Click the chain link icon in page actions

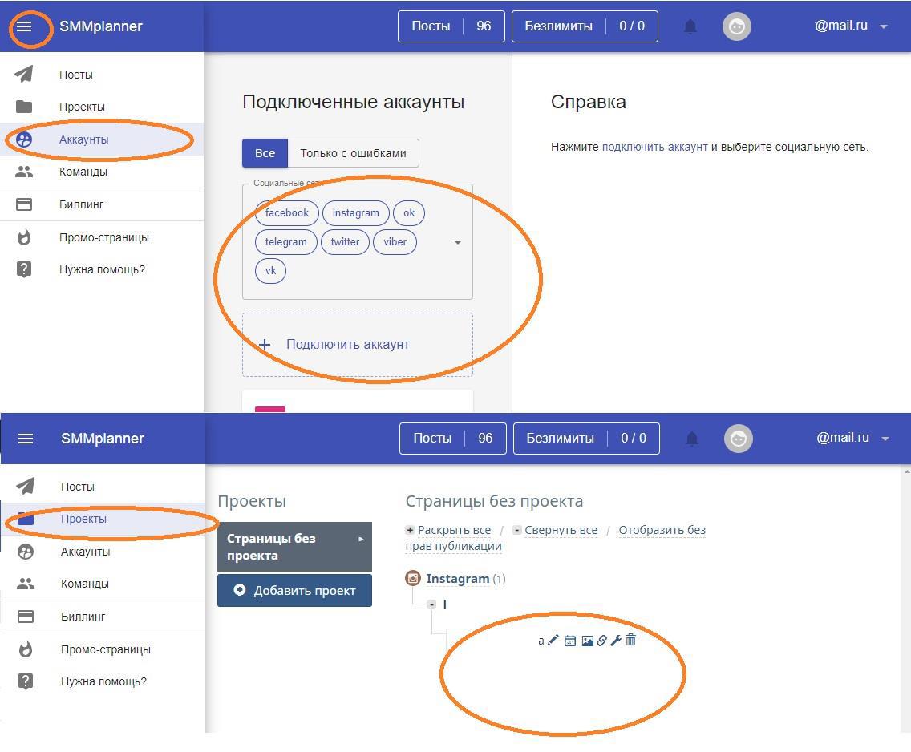(601, 641)
